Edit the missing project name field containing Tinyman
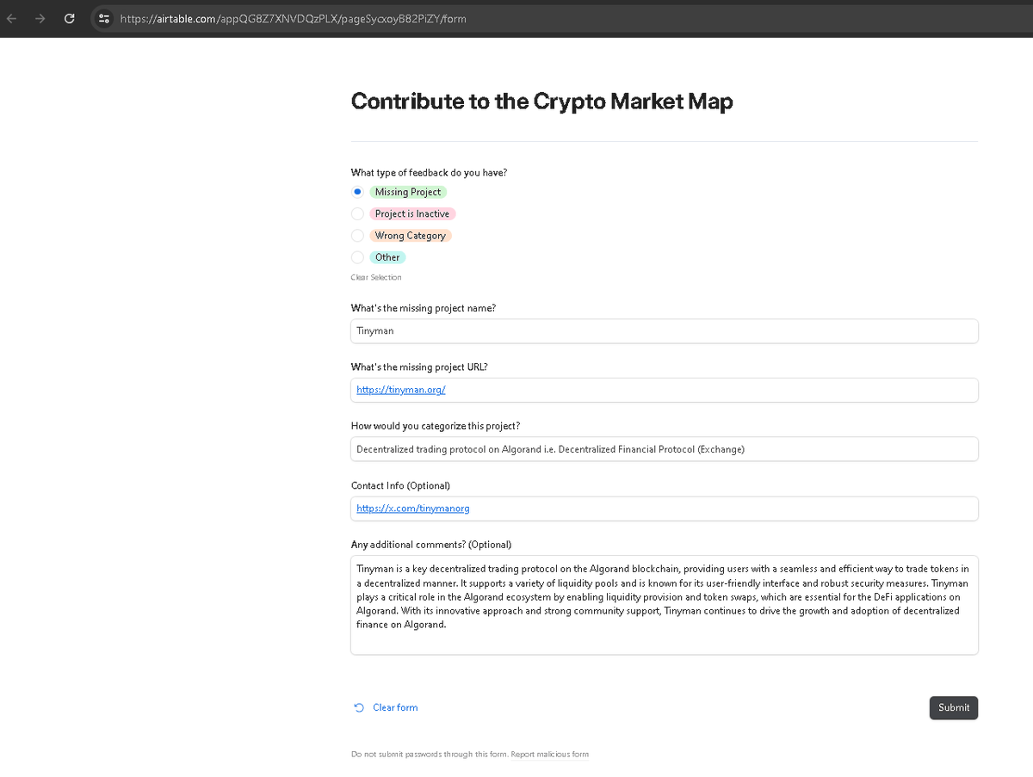 (665, 330)
